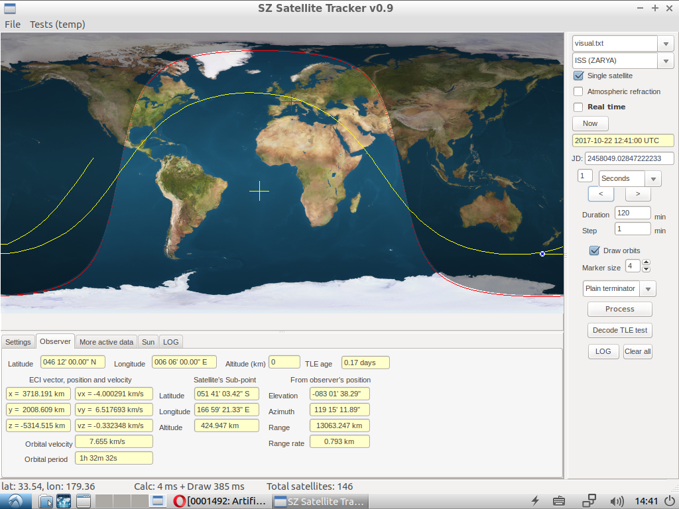The width and height of the screenshot is (679, 509).
Task: Open the Tests (temp) menu
Action: (57, 25)
